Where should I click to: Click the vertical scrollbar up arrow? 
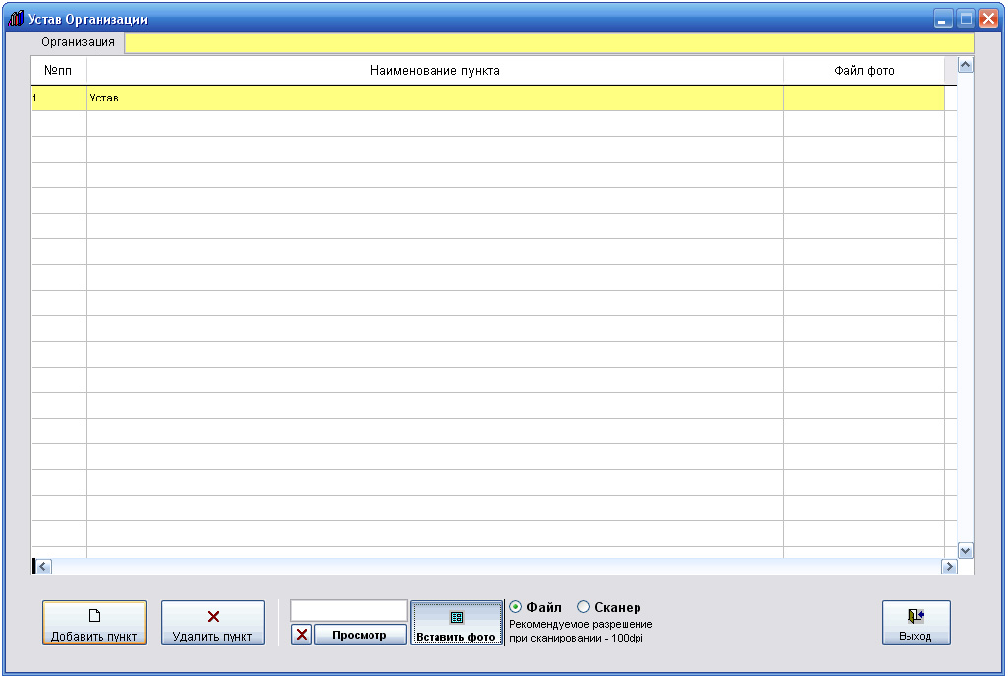[x=965, y=65]
